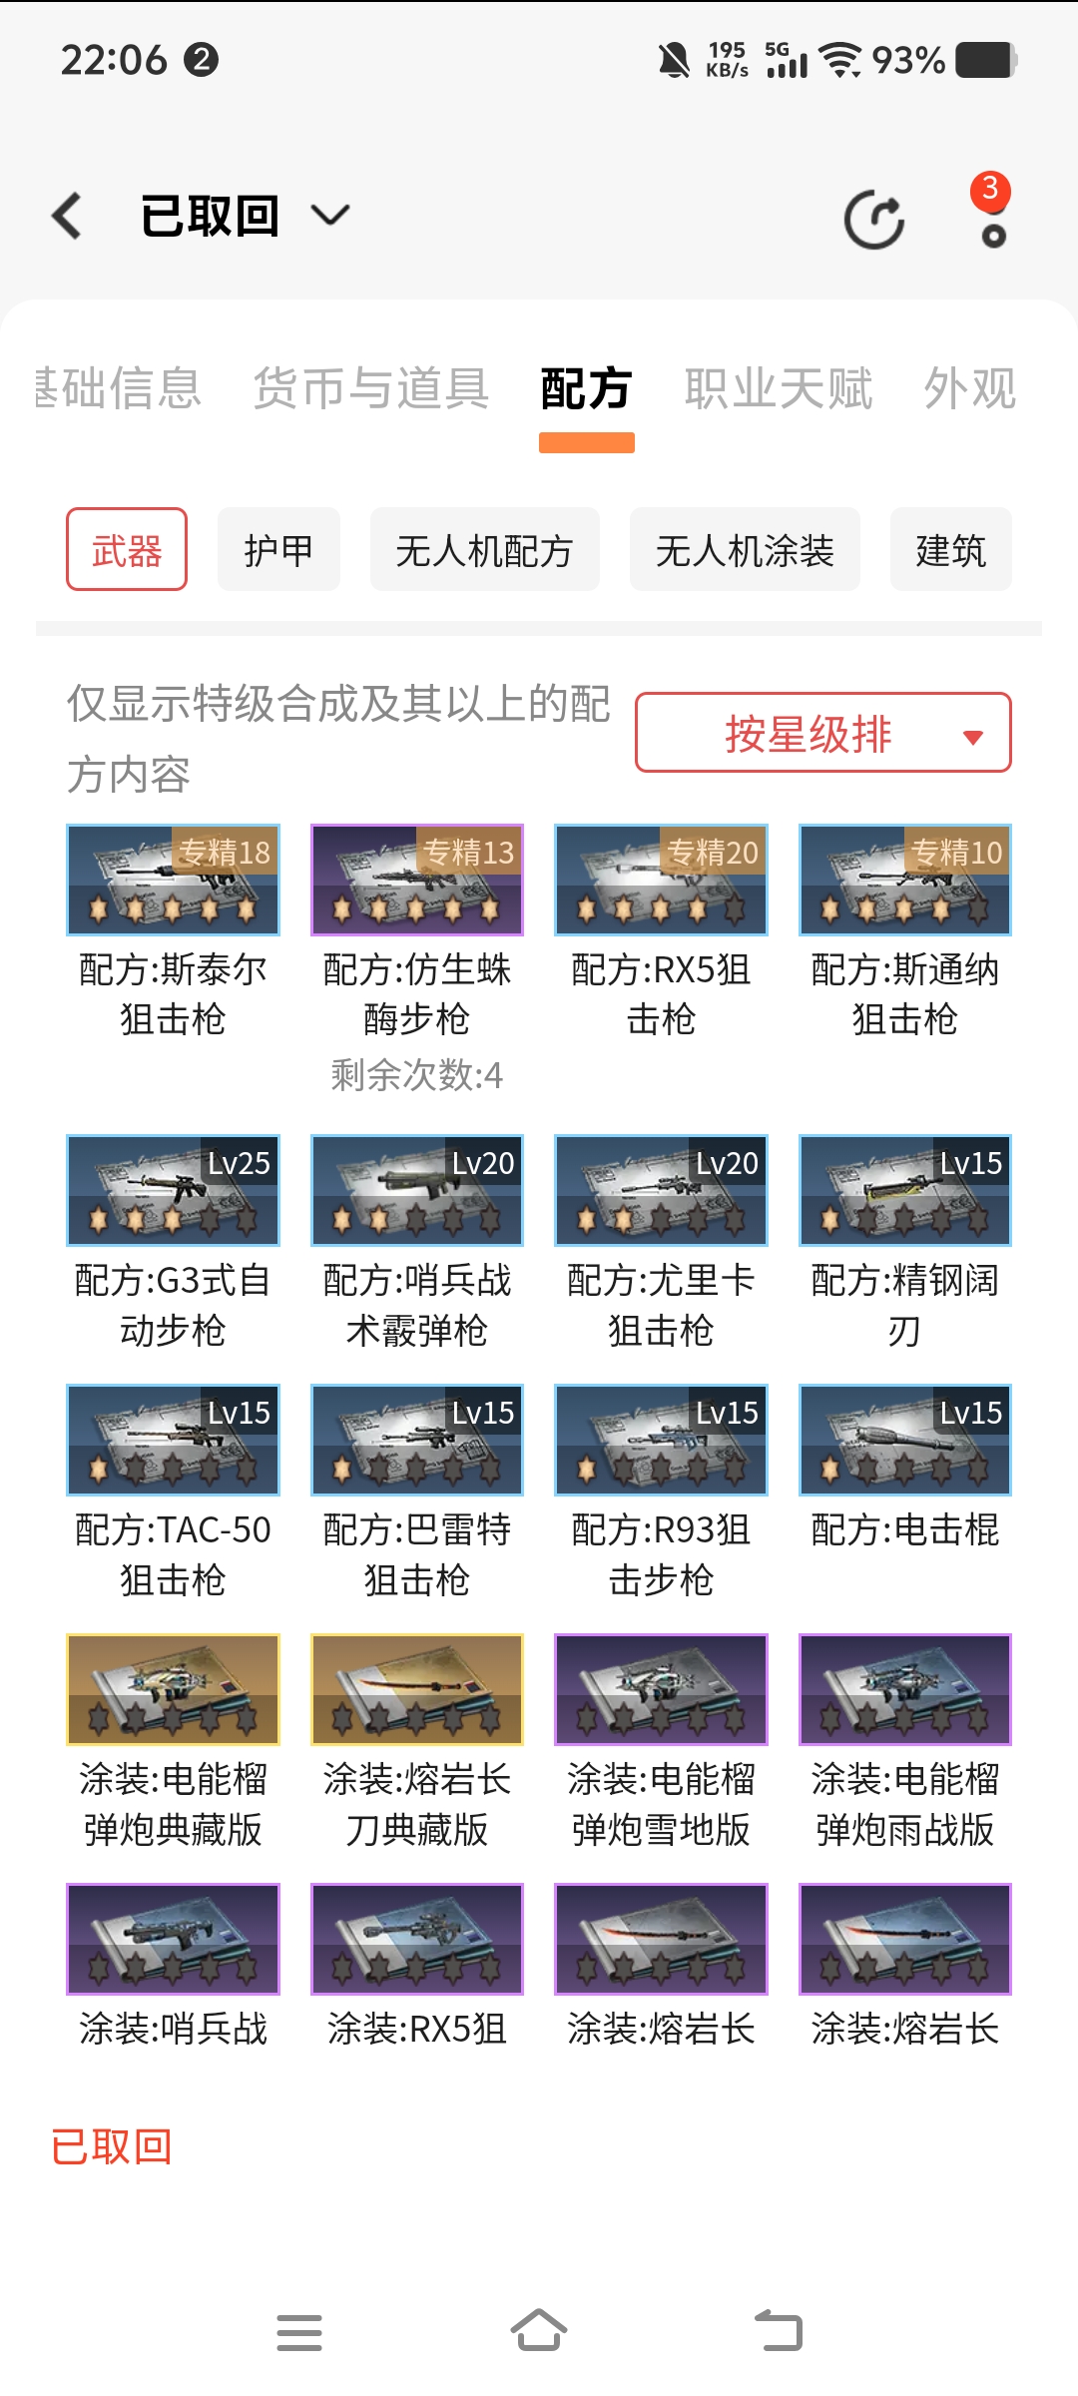Choose the 无人机配方 category chip

[x=484, y=549]
